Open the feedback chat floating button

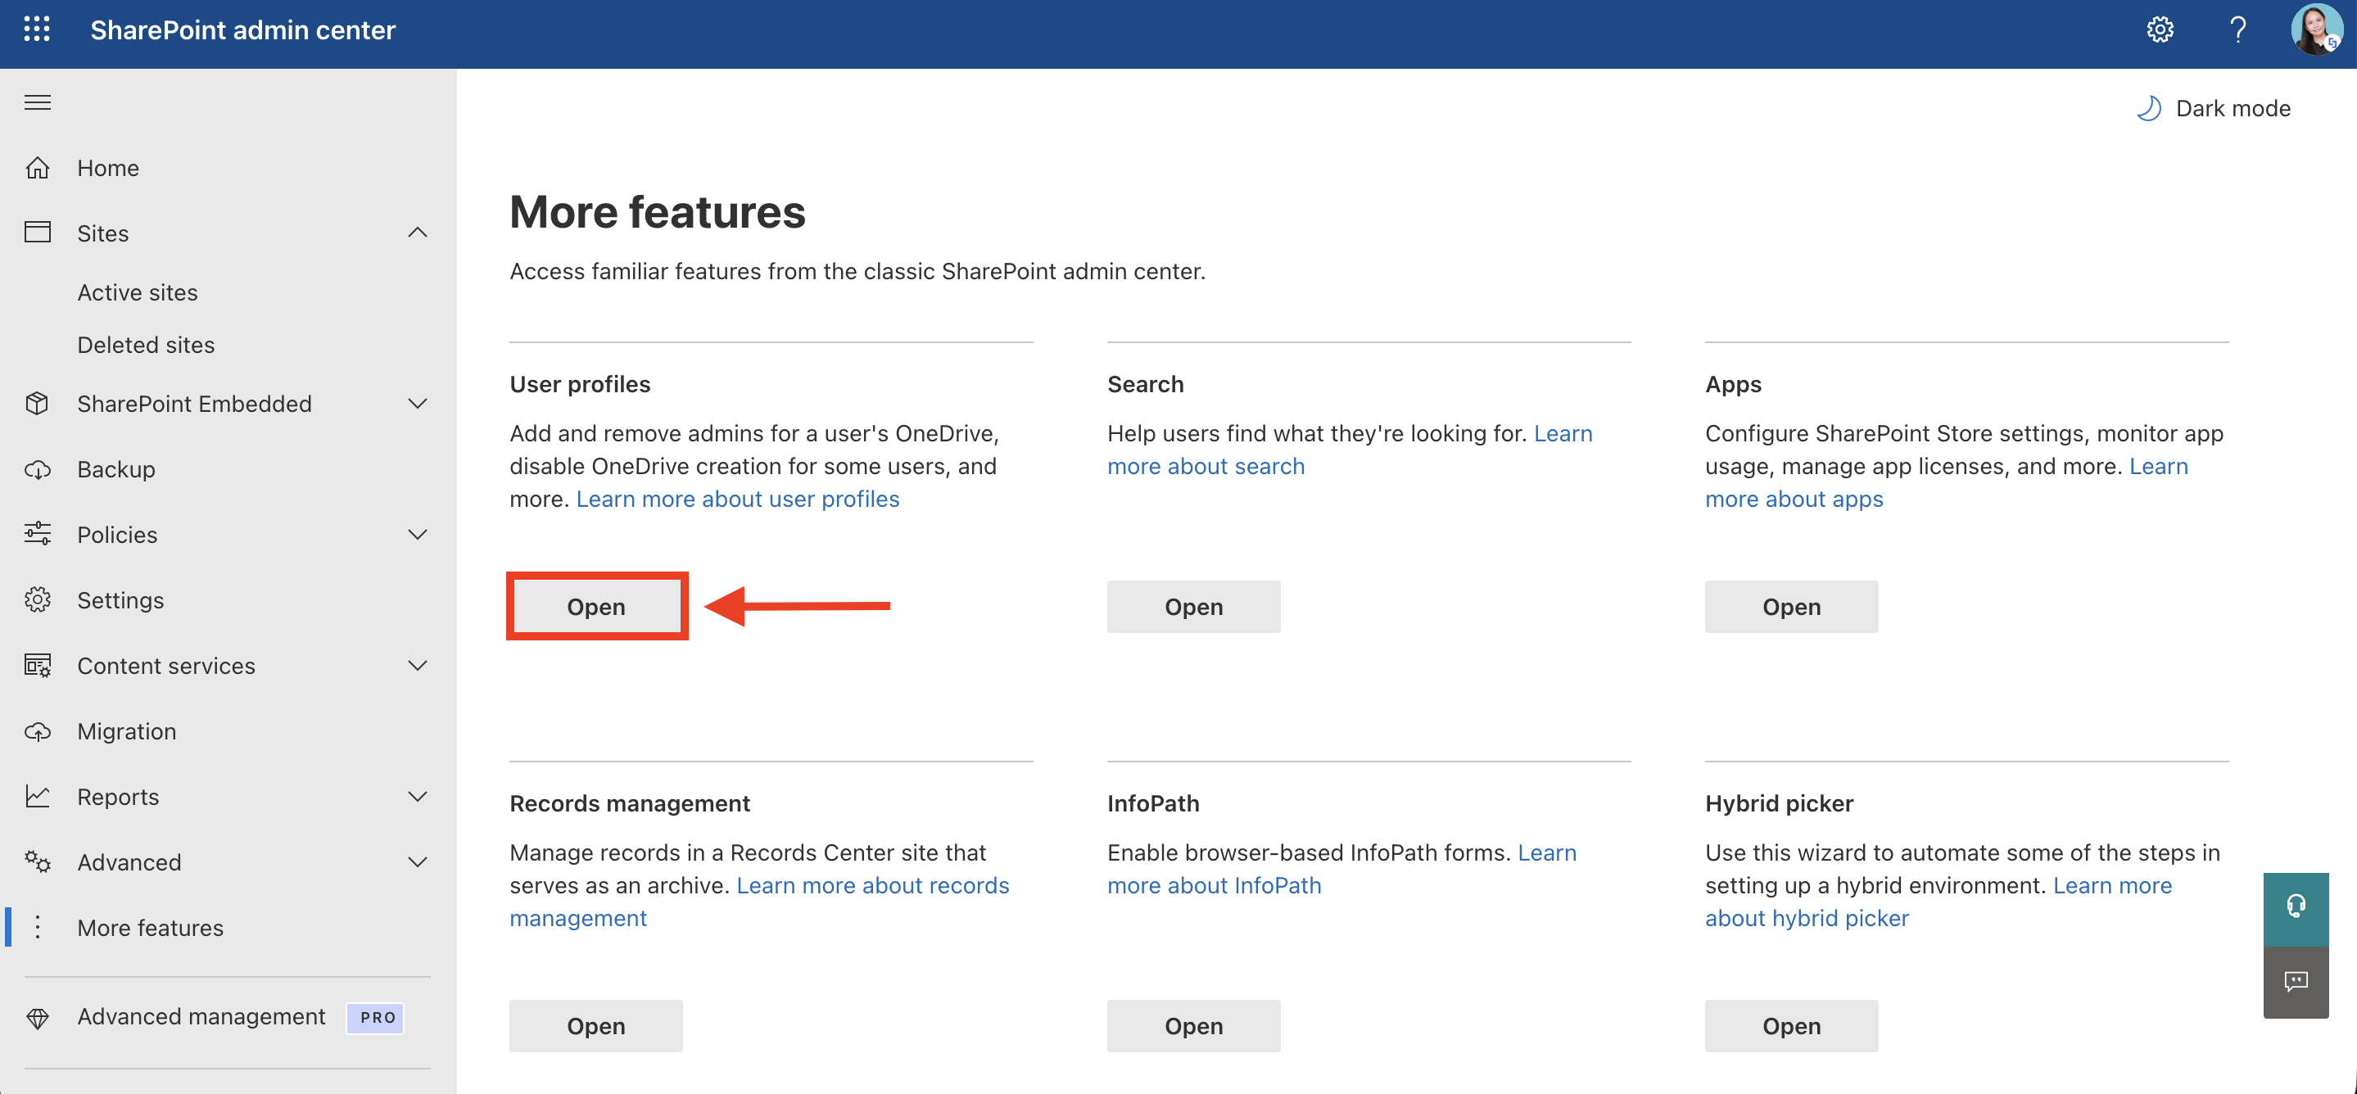[2296, 982]
